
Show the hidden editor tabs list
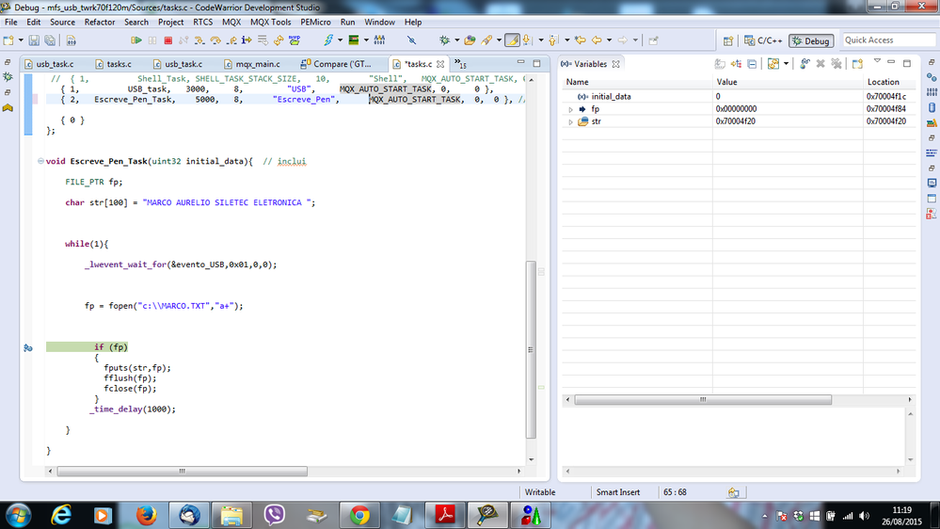coord(460,64)
